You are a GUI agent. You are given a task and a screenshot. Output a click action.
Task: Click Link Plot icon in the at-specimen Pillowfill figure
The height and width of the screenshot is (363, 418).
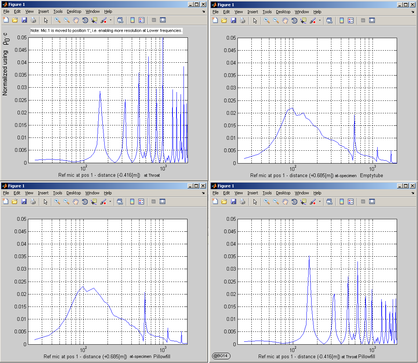click(120, 202)
